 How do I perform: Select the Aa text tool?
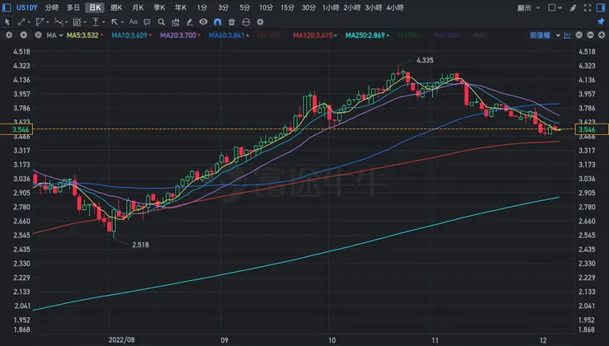(x=133, y=22)
